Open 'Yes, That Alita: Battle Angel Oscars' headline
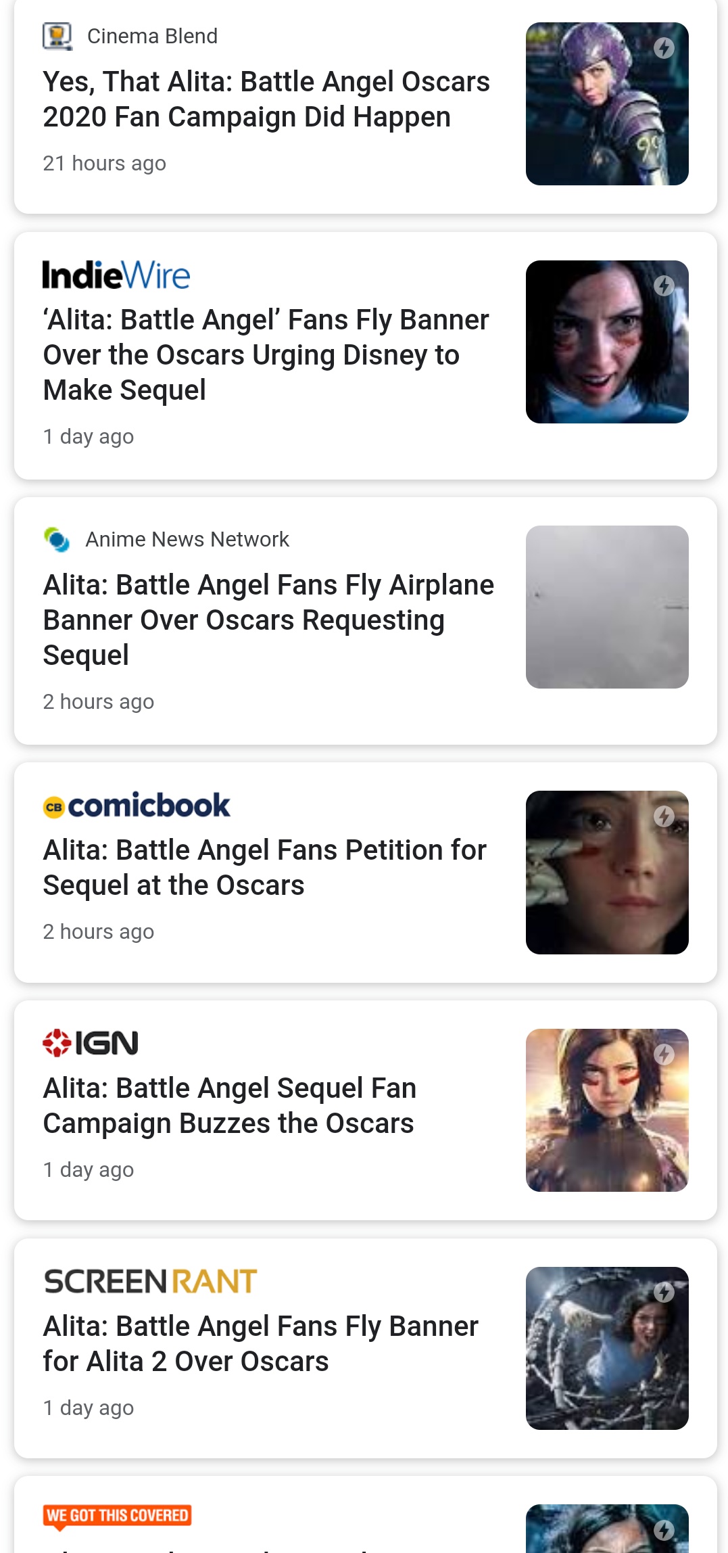 click(x=266, y=99)
